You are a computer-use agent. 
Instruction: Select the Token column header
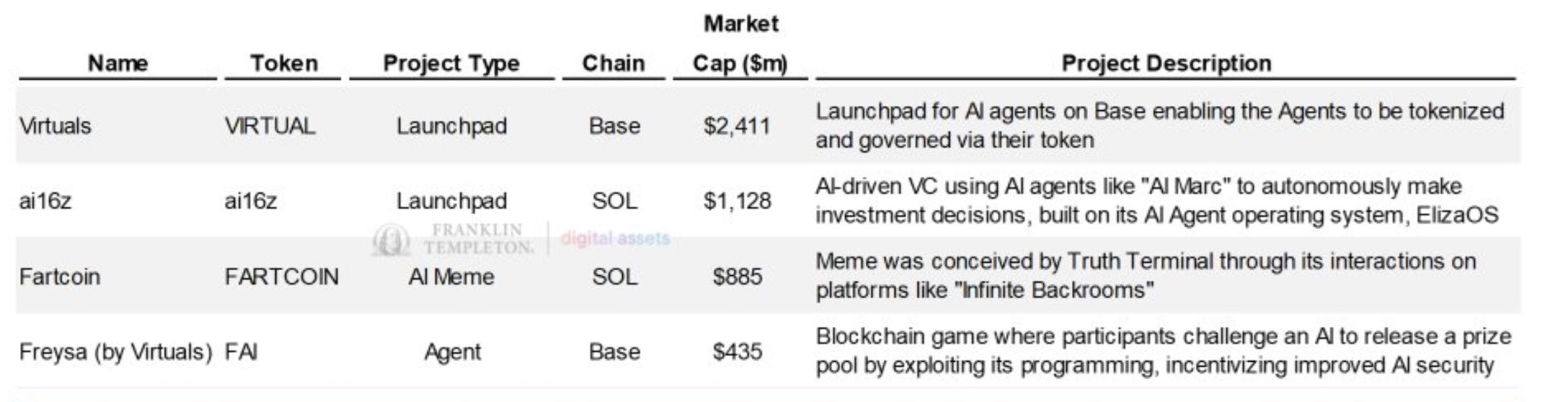point(283,63)
